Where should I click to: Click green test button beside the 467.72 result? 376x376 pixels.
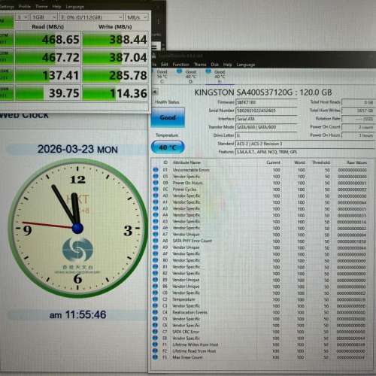pos(6,57)
